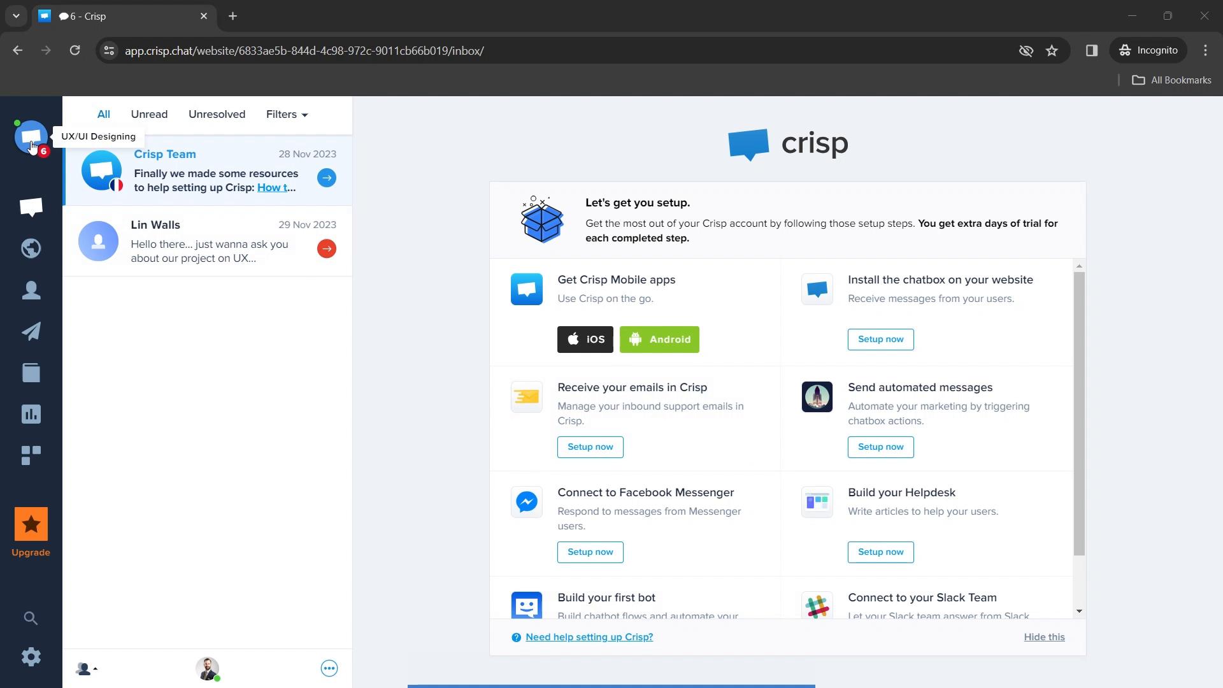Expand the Filters dropdown
Screen dimensions: 1223x688
tap(287, 113)
